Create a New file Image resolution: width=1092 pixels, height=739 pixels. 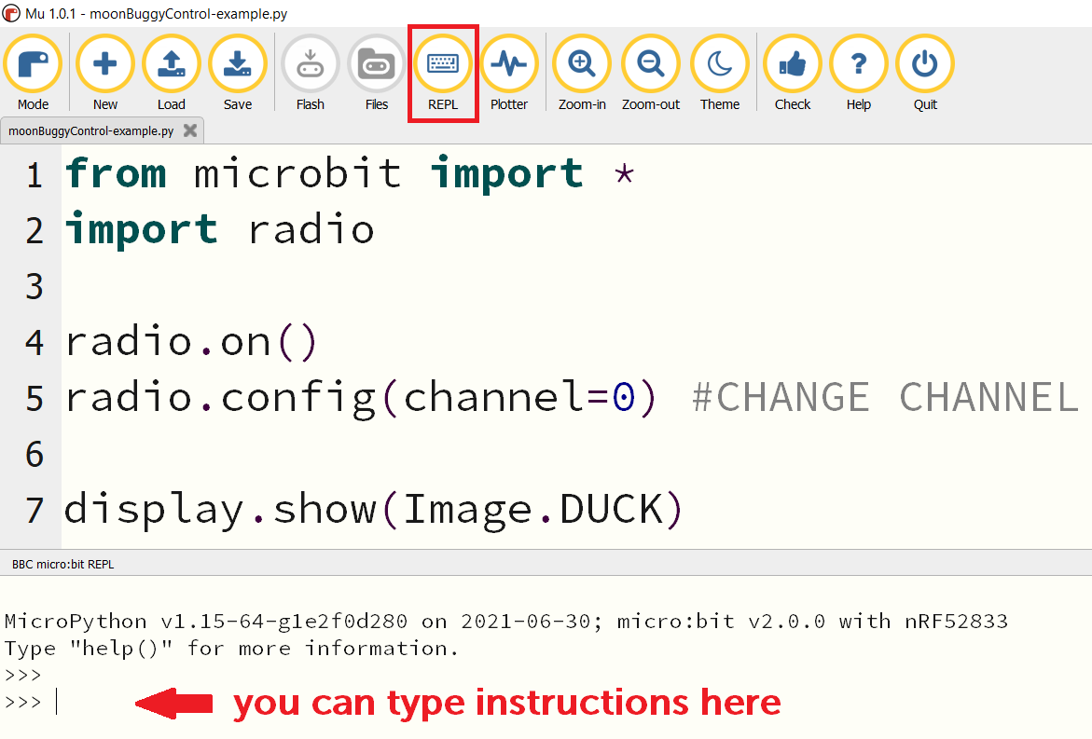105,73
